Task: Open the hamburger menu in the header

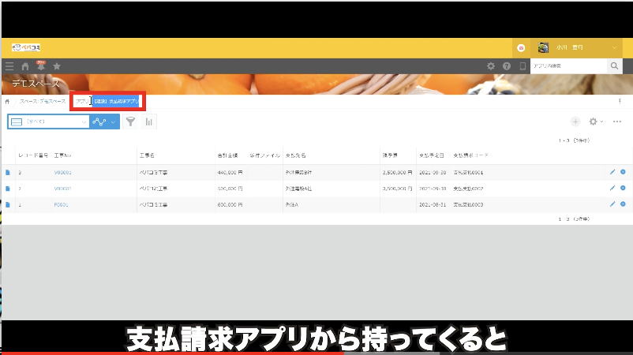Action: pos(9,66)
